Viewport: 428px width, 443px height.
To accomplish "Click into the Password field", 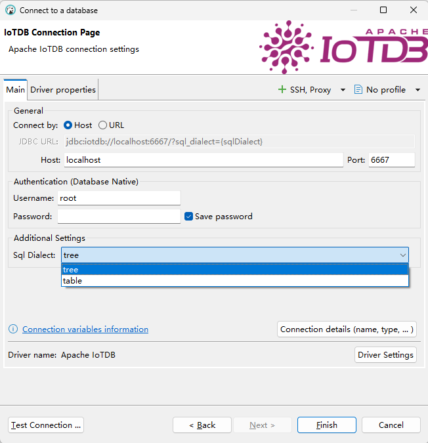I will (x=119, y=217).
